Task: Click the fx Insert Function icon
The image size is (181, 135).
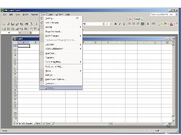Action: [30, 33]
